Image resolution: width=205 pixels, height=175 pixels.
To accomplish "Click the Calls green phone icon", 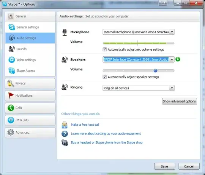I will [x=11, y=108].
